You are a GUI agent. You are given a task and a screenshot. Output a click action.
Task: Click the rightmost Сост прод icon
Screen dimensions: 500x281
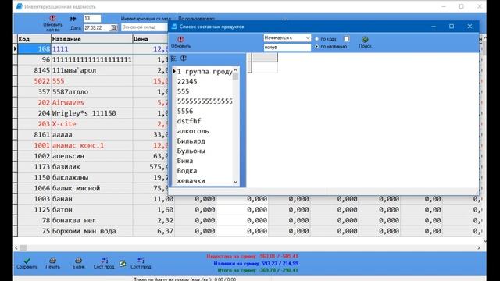141,261
